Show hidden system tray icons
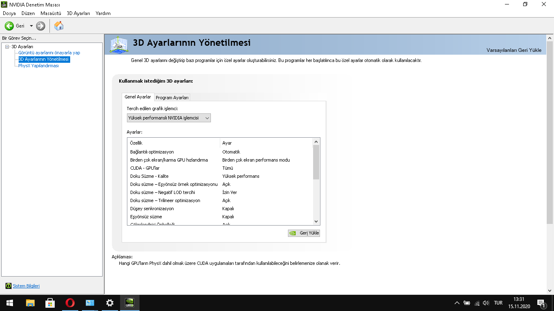 (457, 303)
